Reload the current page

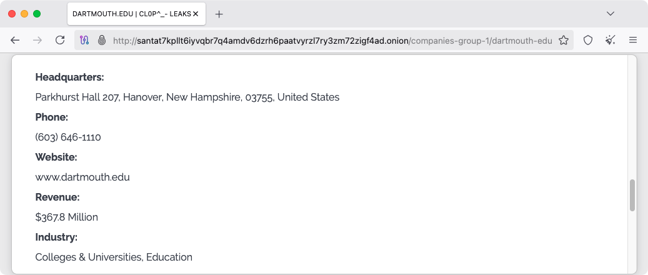coord(60,40)
